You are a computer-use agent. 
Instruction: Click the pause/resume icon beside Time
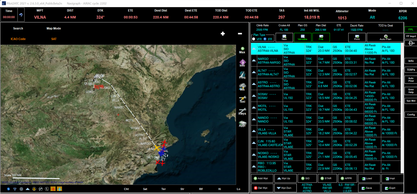[20, 15]
